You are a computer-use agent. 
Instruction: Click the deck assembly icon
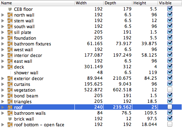[x=10, y=67]
